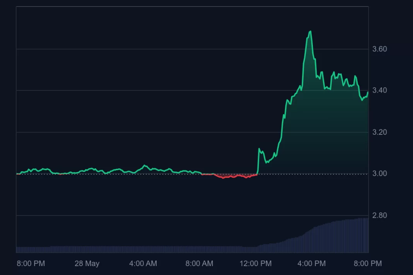
Task: Click the small line bump above 4:00 AM
Action: point(145,166)
